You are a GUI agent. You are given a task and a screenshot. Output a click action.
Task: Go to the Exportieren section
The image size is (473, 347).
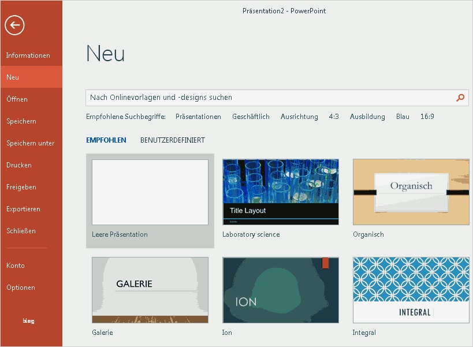tap(23, 209)
